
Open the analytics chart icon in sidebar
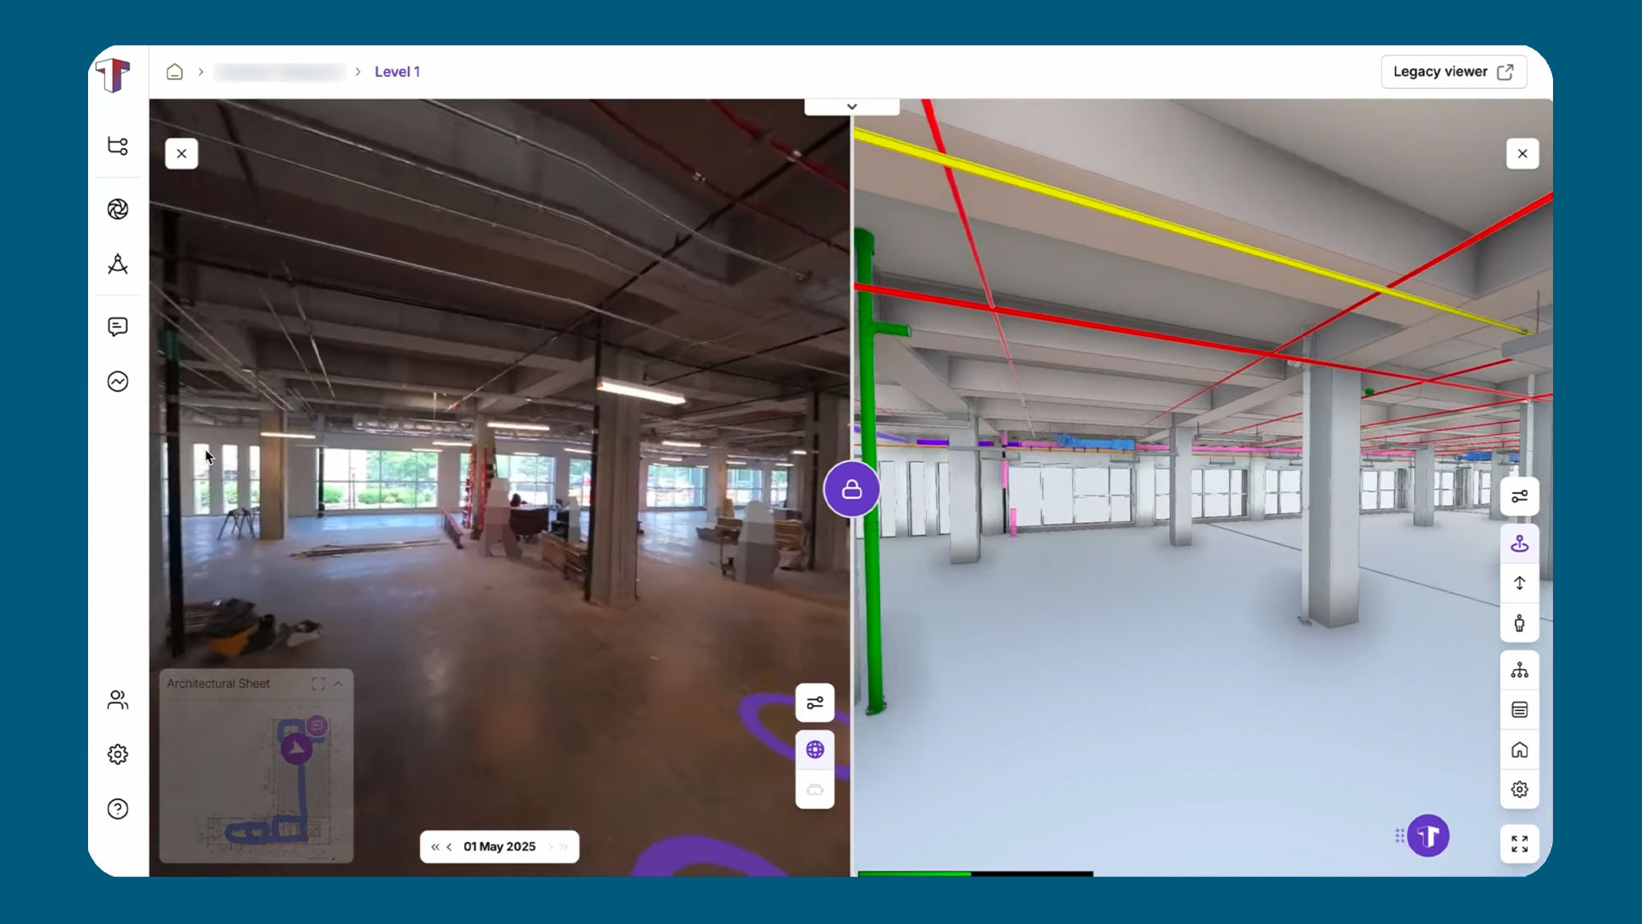pyautogui.click(x=118, y=382)
